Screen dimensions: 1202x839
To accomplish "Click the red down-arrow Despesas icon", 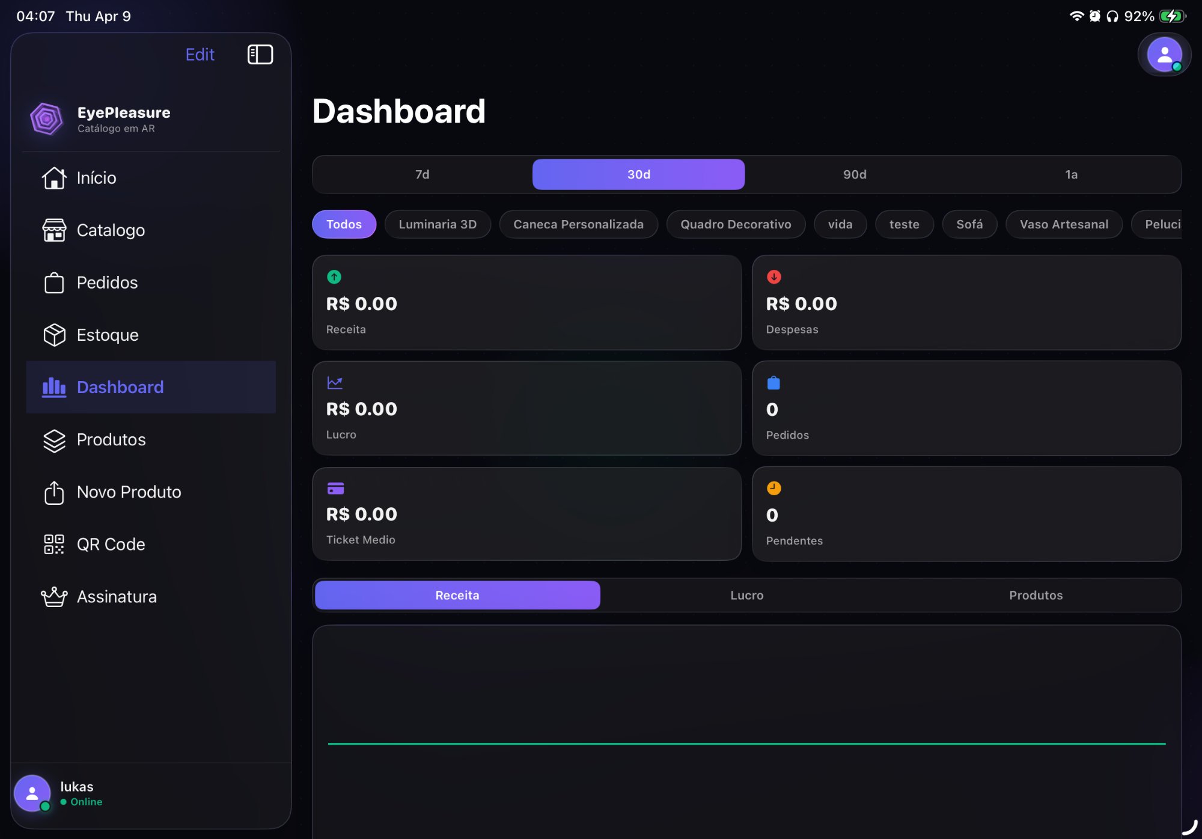I will (x=774, y=277).
